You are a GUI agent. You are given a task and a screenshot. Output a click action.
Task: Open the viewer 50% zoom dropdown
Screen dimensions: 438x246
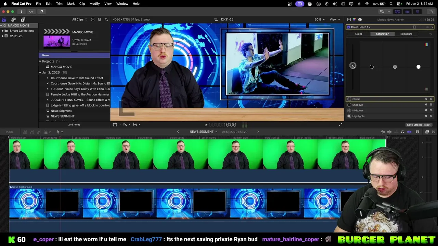tap(320, 19)
